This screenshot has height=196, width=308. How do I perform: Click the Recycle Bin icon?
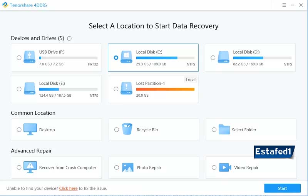pos(127,129)
